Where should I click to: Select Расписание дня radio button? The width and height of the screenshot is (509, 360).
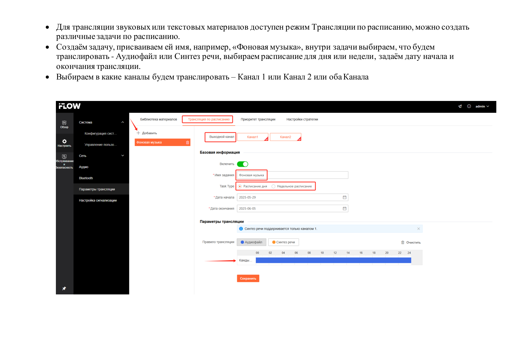click(x=240, y=186)
